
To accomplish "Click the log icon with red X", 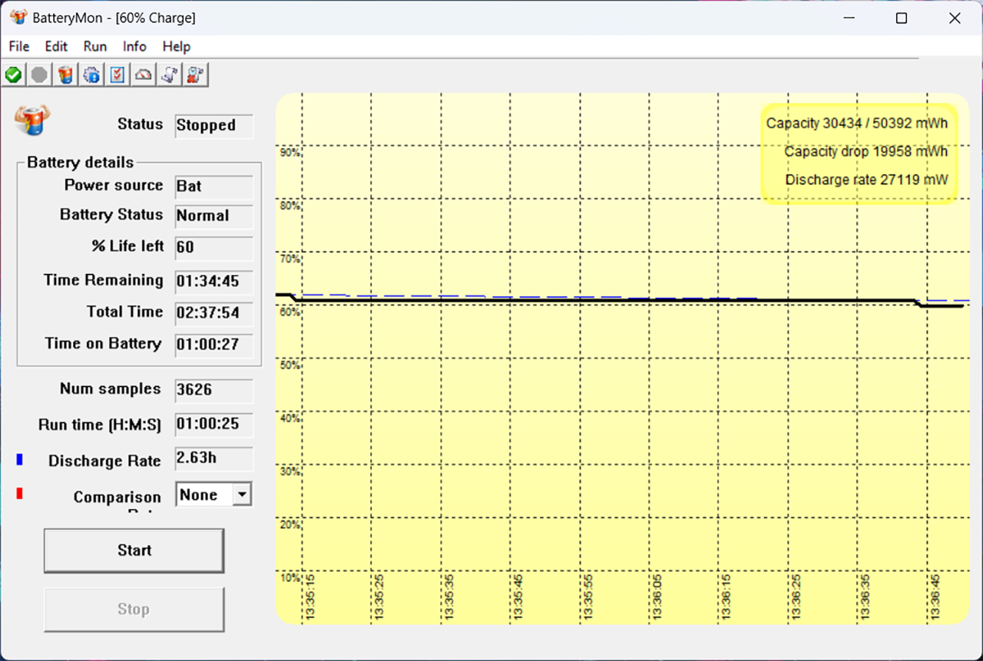I will click(196, 74).
